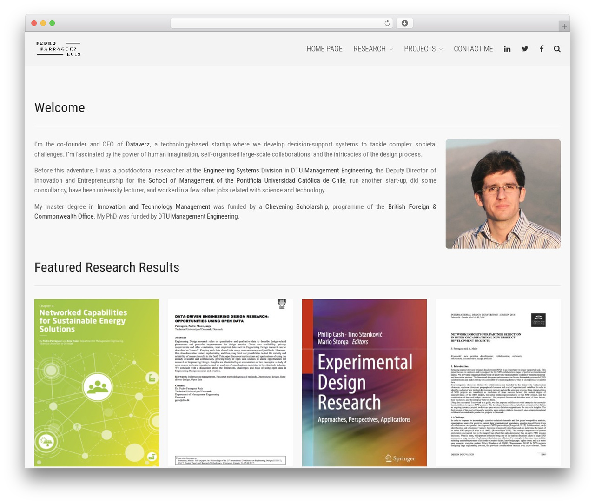595x504 pixels.
Task: Reload the page using the refresh icon
Action: click(x=387, y=23)
